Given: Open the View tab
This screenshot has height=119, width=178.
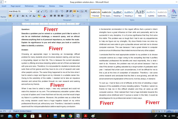Looking at the screenshot, I should (61, 6).
